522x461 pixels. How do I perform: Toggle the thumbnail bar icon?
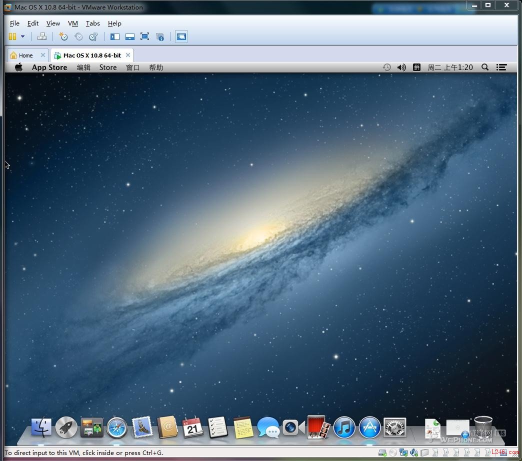coord(130,36)
